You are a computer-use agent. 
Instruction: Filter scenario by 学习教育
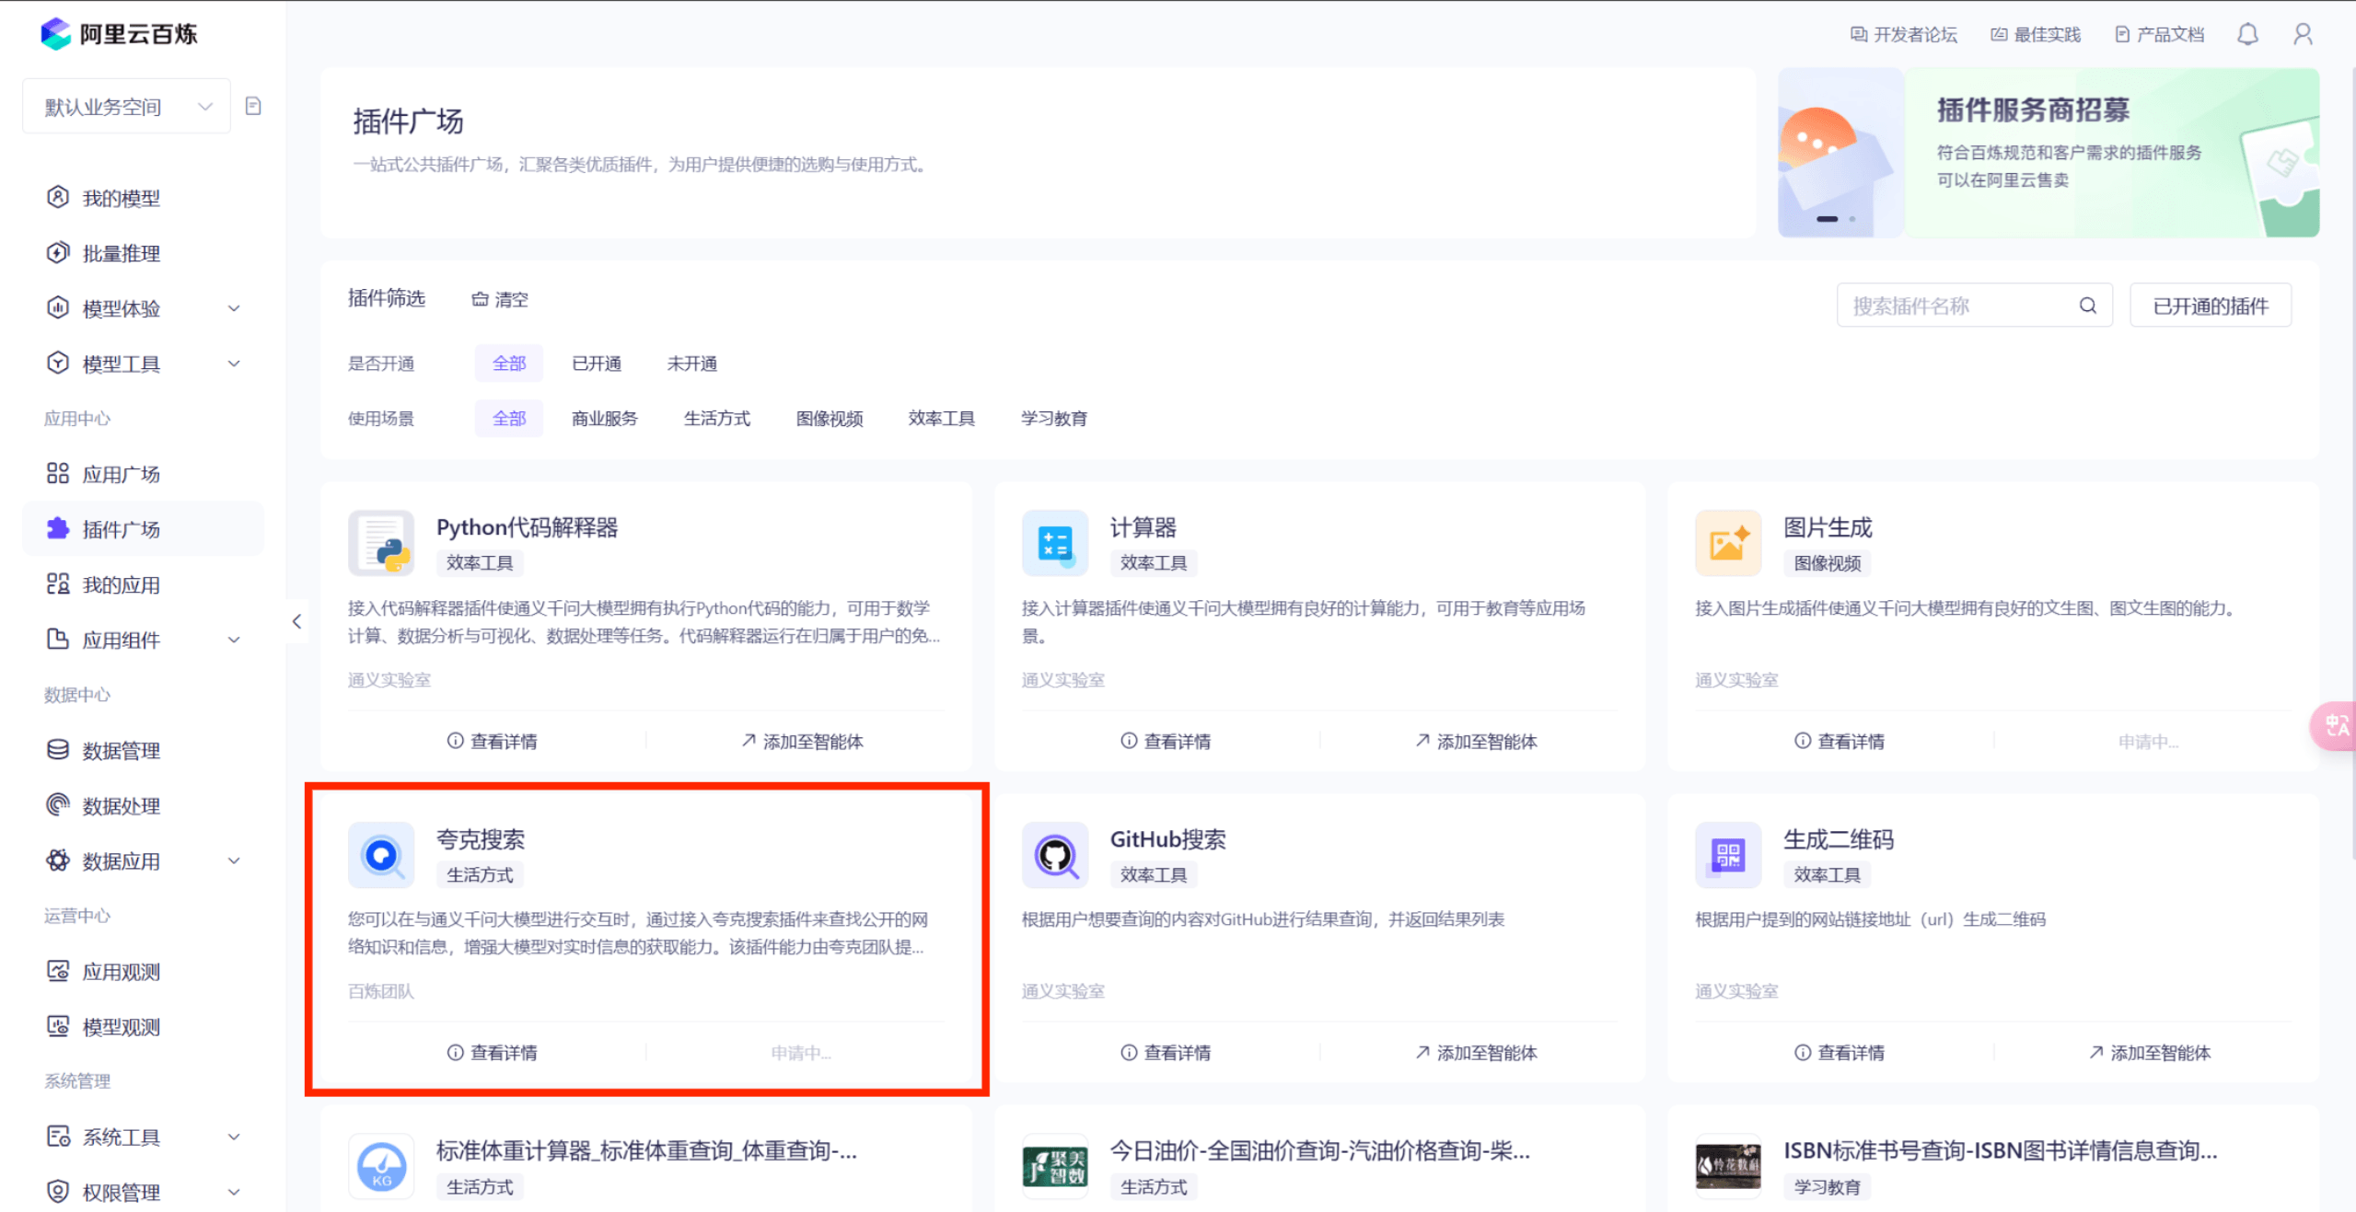pyautogui.click(x=1054, y=419)
